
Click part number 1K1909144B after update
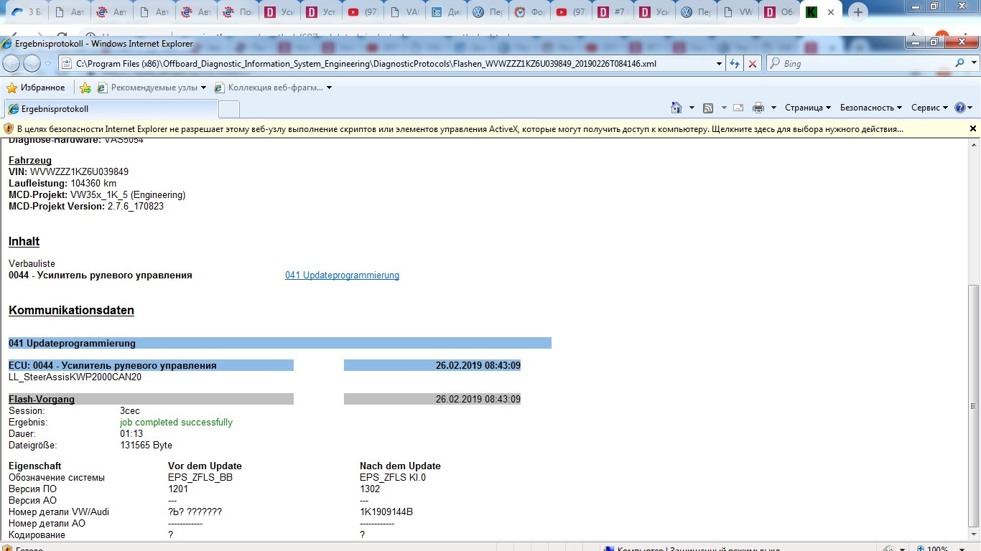point(386,512)
